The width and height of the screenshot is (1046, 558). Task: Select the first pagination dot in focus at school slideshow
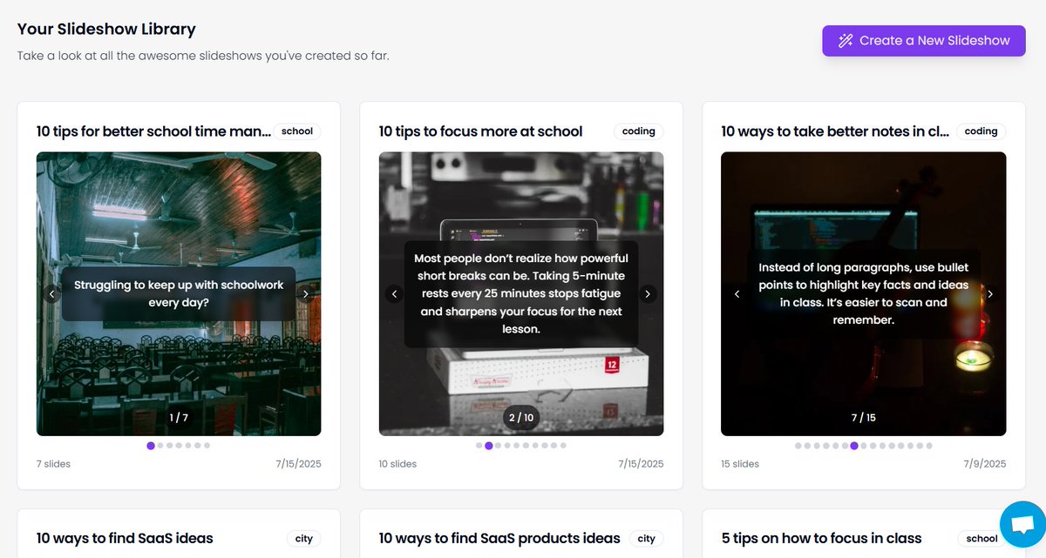pos(479,446)
